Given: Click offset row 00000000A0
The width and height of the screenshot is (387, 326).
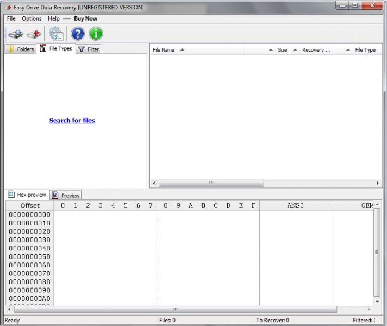Looking at the screenshot, I should point(29,299).
